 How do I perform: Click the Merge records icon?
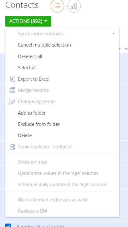tap(12, 90)
